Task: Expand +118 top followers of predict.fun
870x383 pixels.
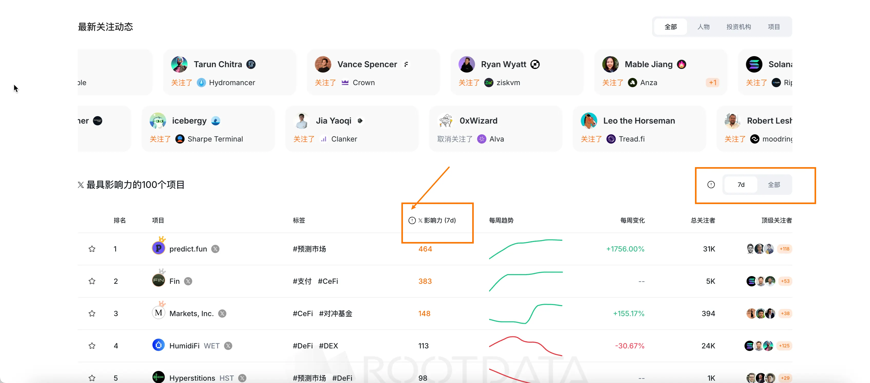Action: [x=784, y=249]
